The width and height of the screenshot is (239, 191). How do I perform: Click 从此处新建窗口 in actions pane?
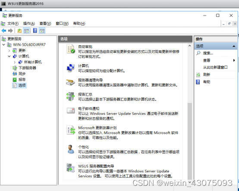215,67
